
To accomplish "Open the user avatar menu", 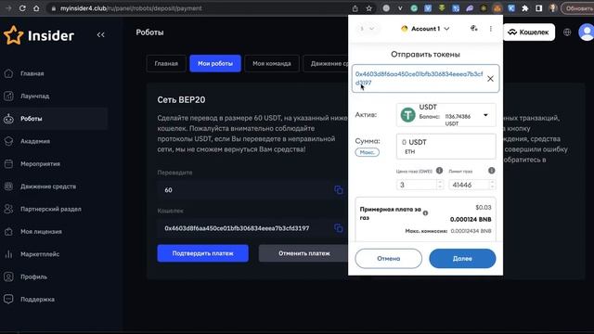I will click(586, 32).
